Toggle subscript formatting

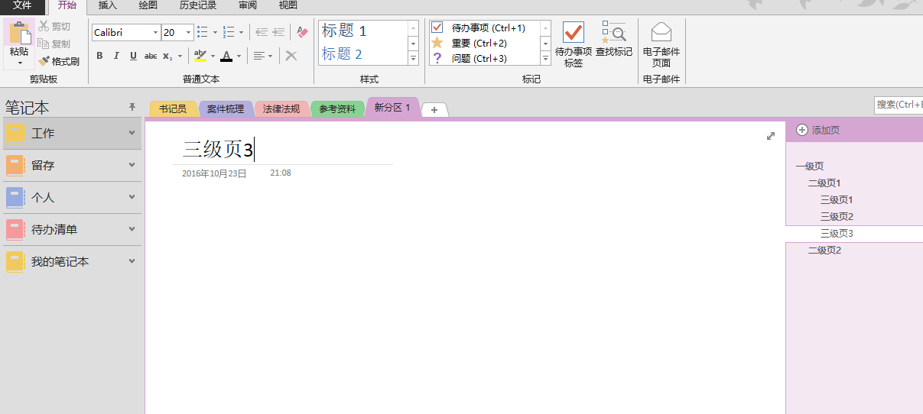(168, 56)
